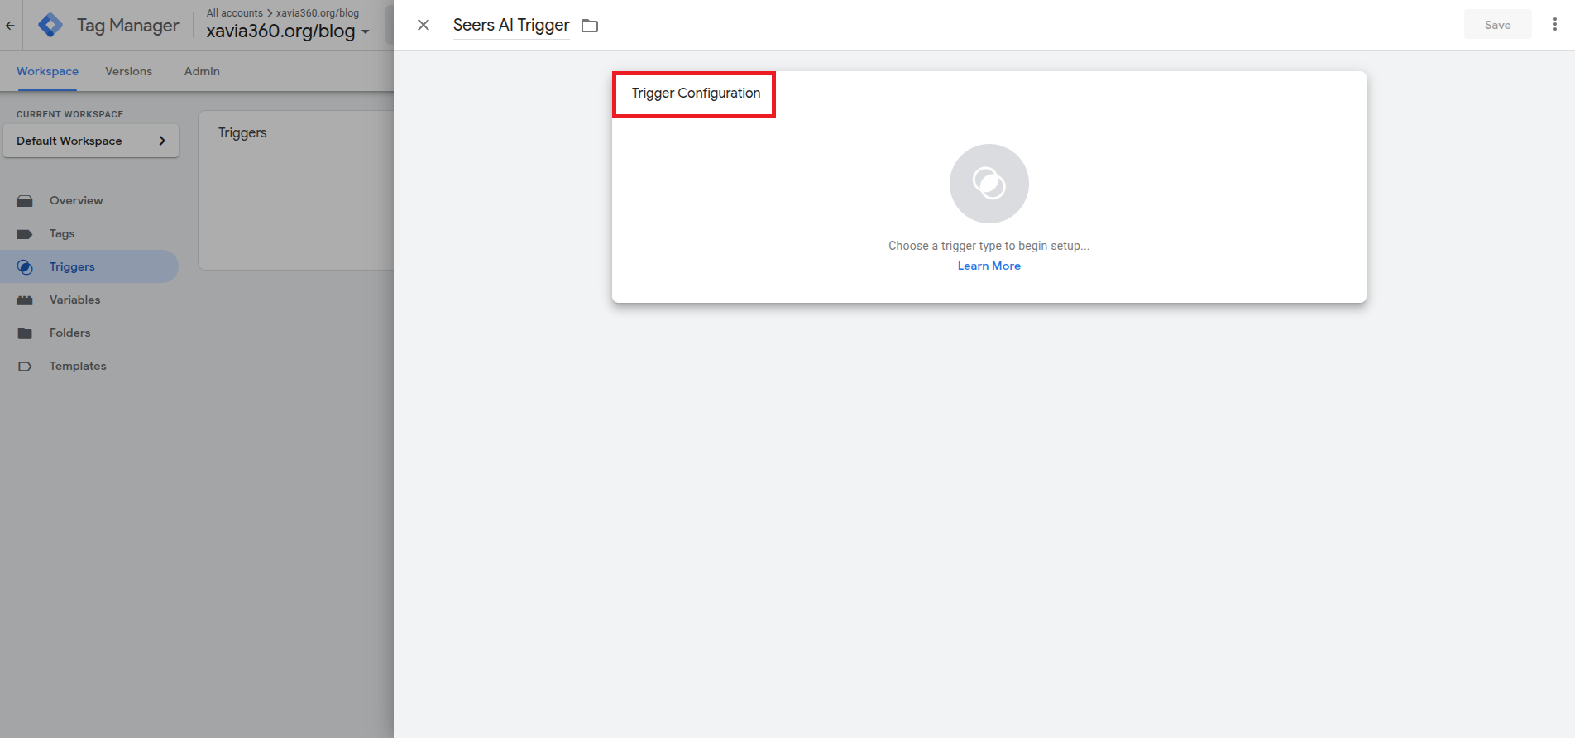1575x738 pixels.
Task: Click the trigger type circle icon
Action: 989,184
